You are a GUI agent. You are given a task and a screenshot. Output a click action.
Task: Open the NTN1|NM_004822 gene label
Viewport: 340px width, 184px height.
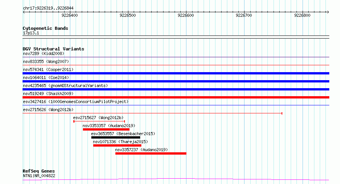tap(39, 176)
